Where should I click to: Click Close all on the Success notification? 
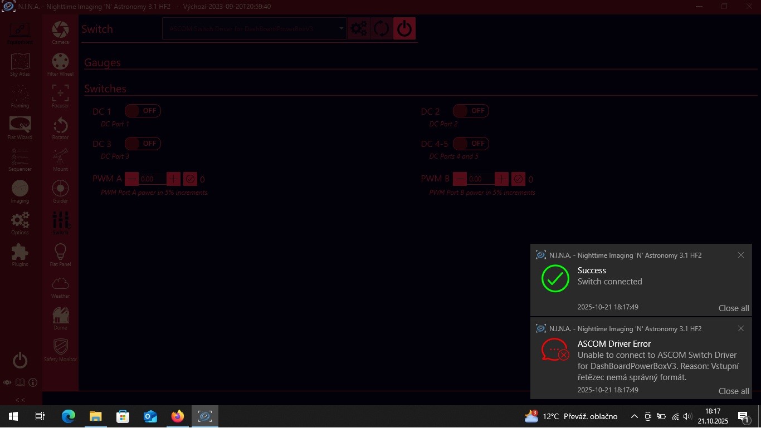733,308
